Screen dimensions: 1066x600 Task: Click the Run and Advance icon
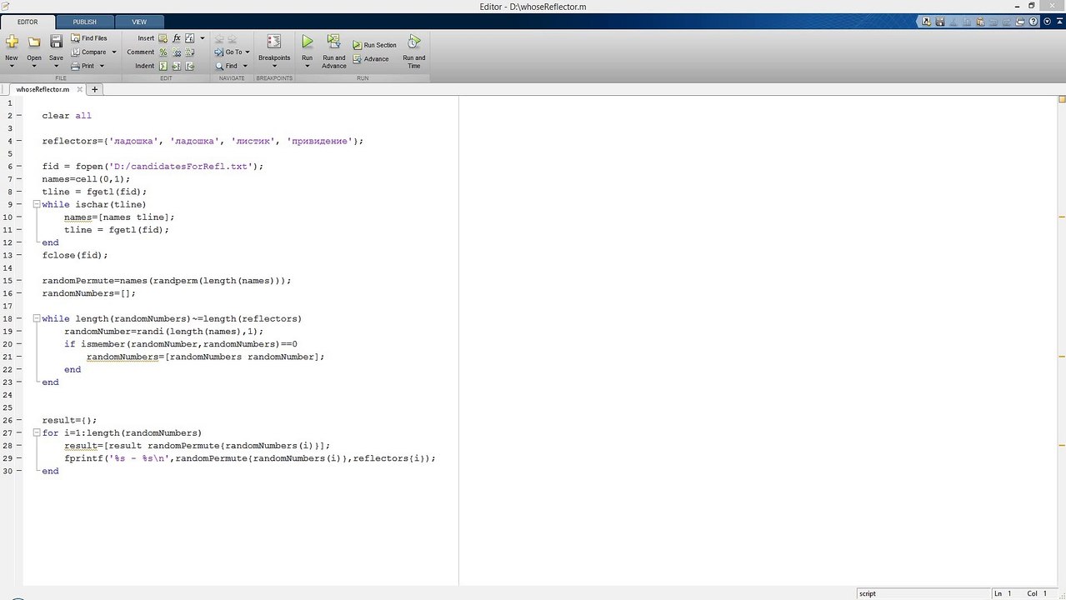coord(333,42)
